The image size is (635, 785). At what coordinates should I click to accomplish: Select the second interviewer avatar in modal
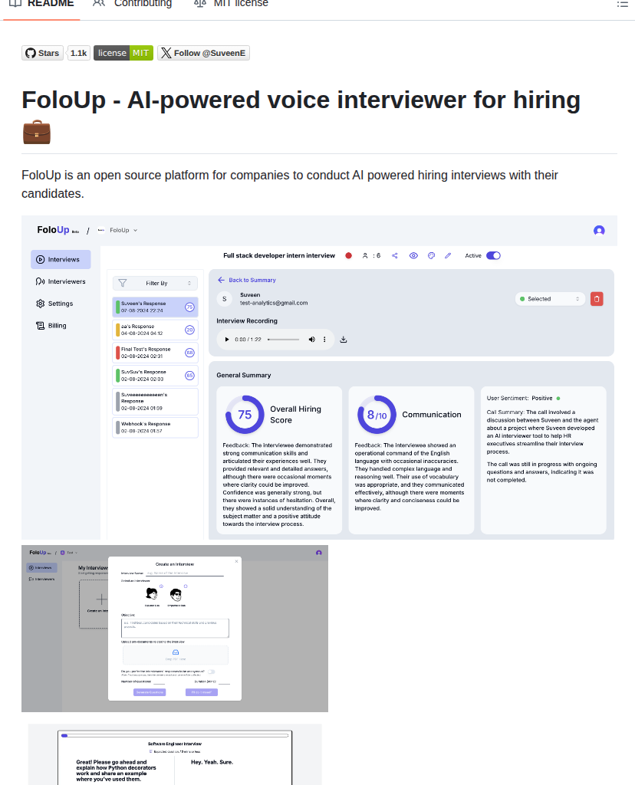pyautogui.click(x=176, y=594)
